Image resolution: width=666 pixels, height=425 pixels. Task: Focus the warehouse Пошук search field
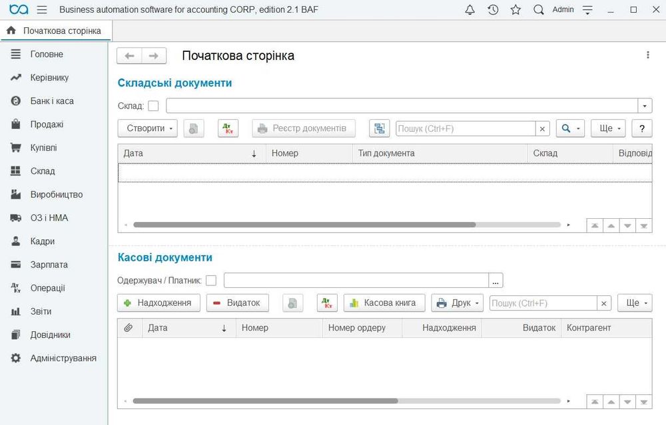point(466,128)
